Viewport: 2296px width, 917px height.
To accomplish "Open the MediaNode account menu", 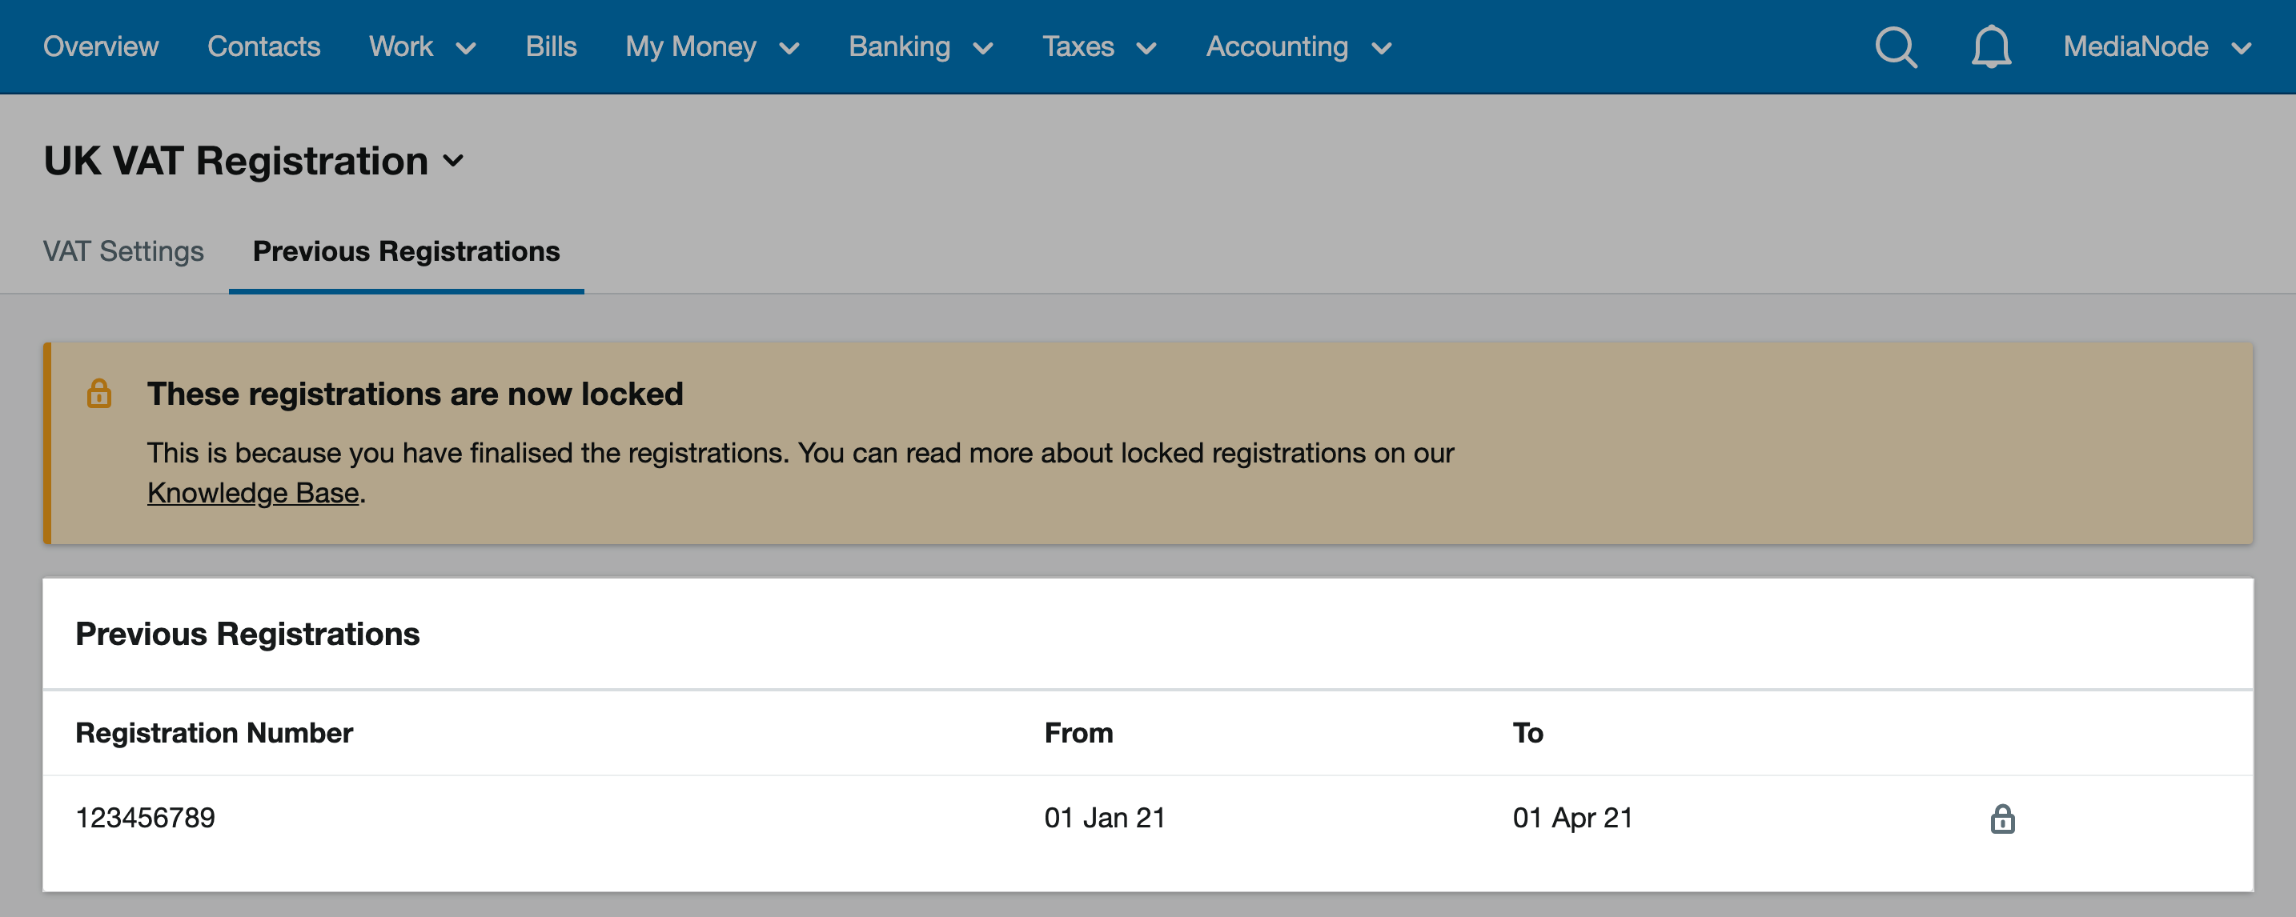I will [2157, 46].
